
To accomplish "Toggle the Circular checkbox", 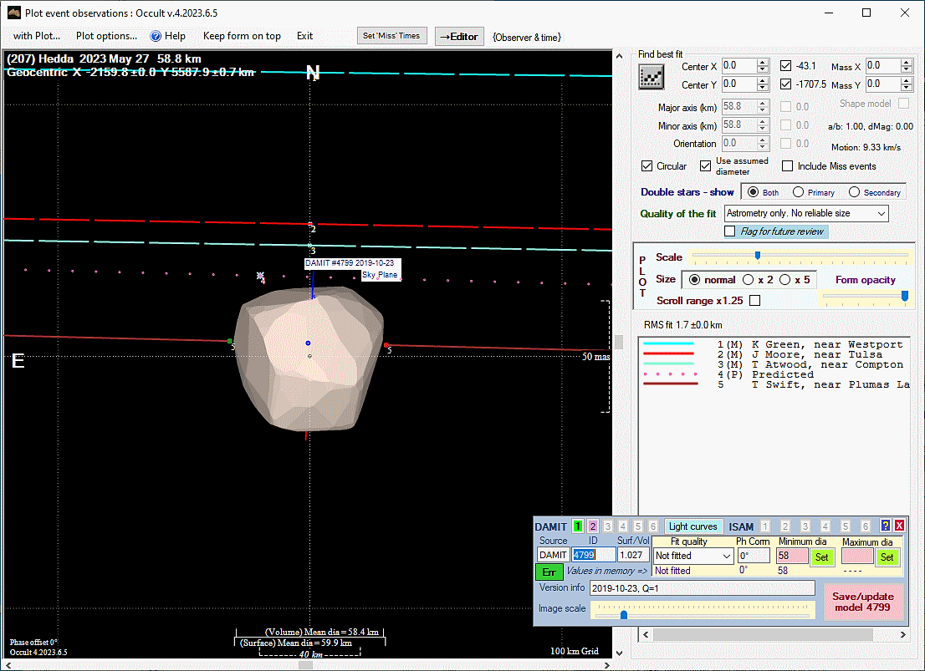I will pos(647,166).
